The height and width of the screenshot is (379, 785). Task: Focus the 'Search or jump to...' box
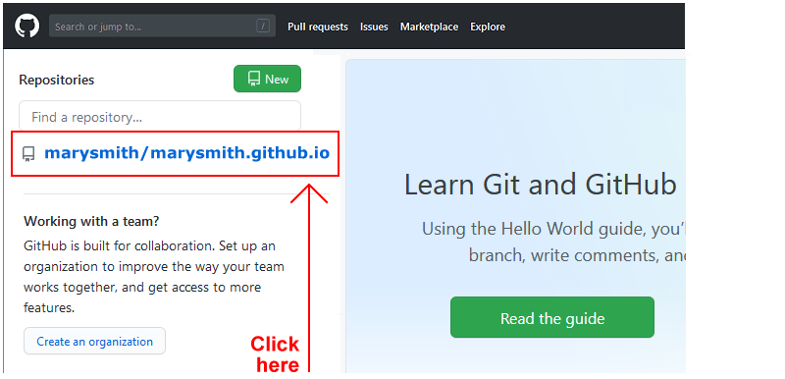click(x=162, y=27)
